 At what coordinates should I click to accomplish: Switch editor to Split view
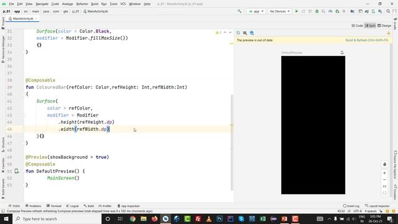[x=371, y=26]
